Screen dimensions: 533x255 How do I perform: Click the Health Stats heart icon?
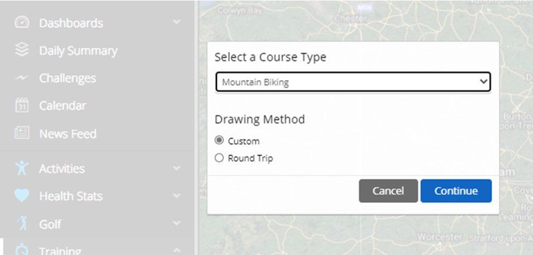tap(21, 196)
